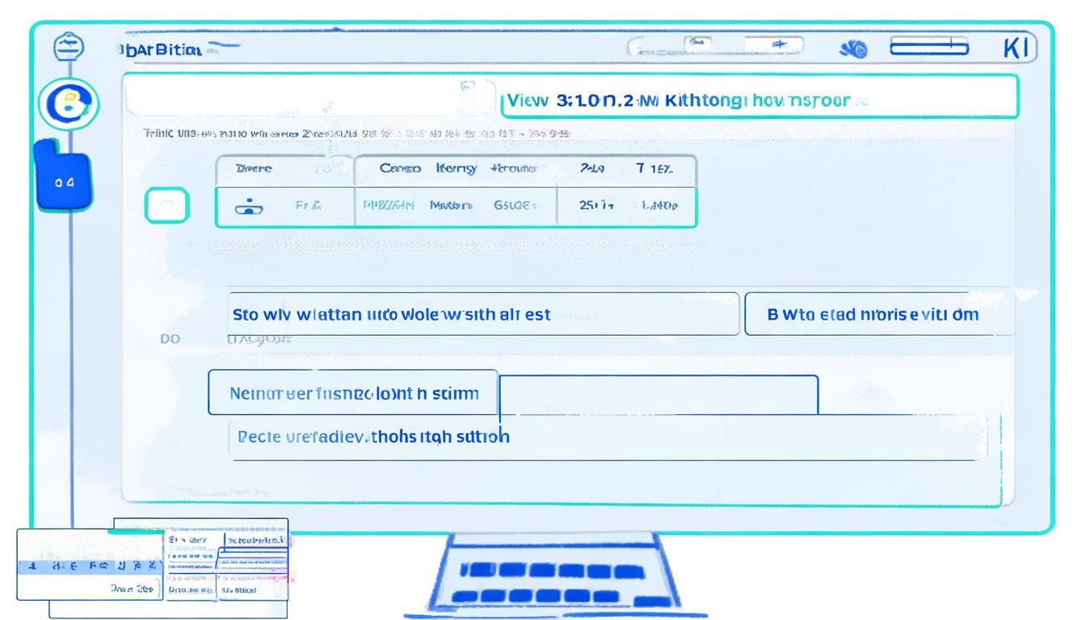Viewport: 1086px width, 620px height.
Task: Click the empty box beside the Neinor tab
Action: click(659, 394)
